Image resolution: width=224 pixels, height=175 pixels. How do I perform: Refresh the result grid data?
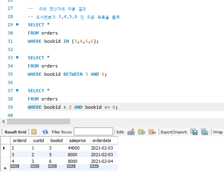[x=45, y=132]
